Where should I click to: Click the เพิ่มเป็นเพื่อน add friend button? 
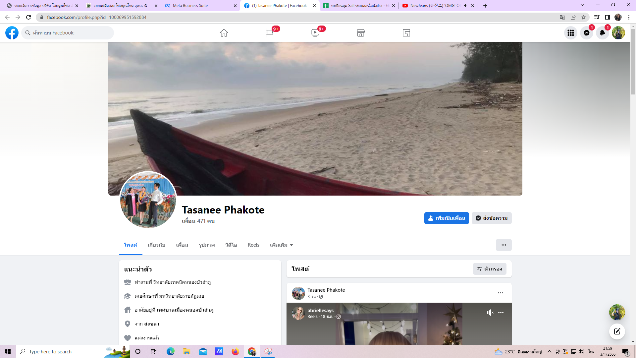pos(446,218)
